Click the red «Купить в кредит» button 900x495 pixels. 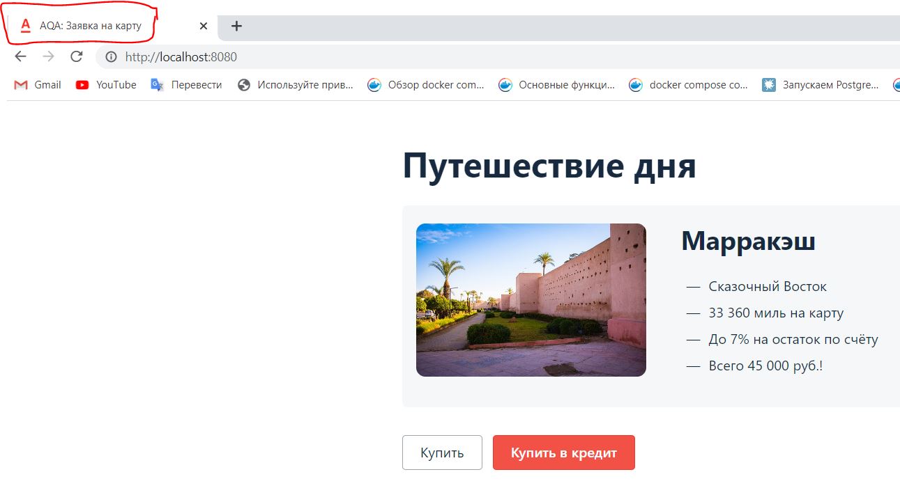click(x=563, y=452)
